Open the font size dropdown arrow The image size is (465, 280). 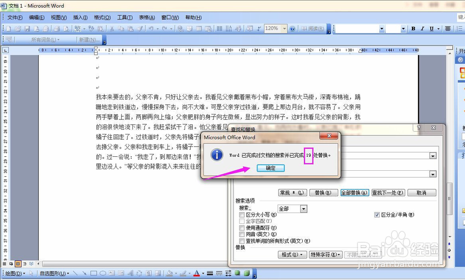point(403,29)
